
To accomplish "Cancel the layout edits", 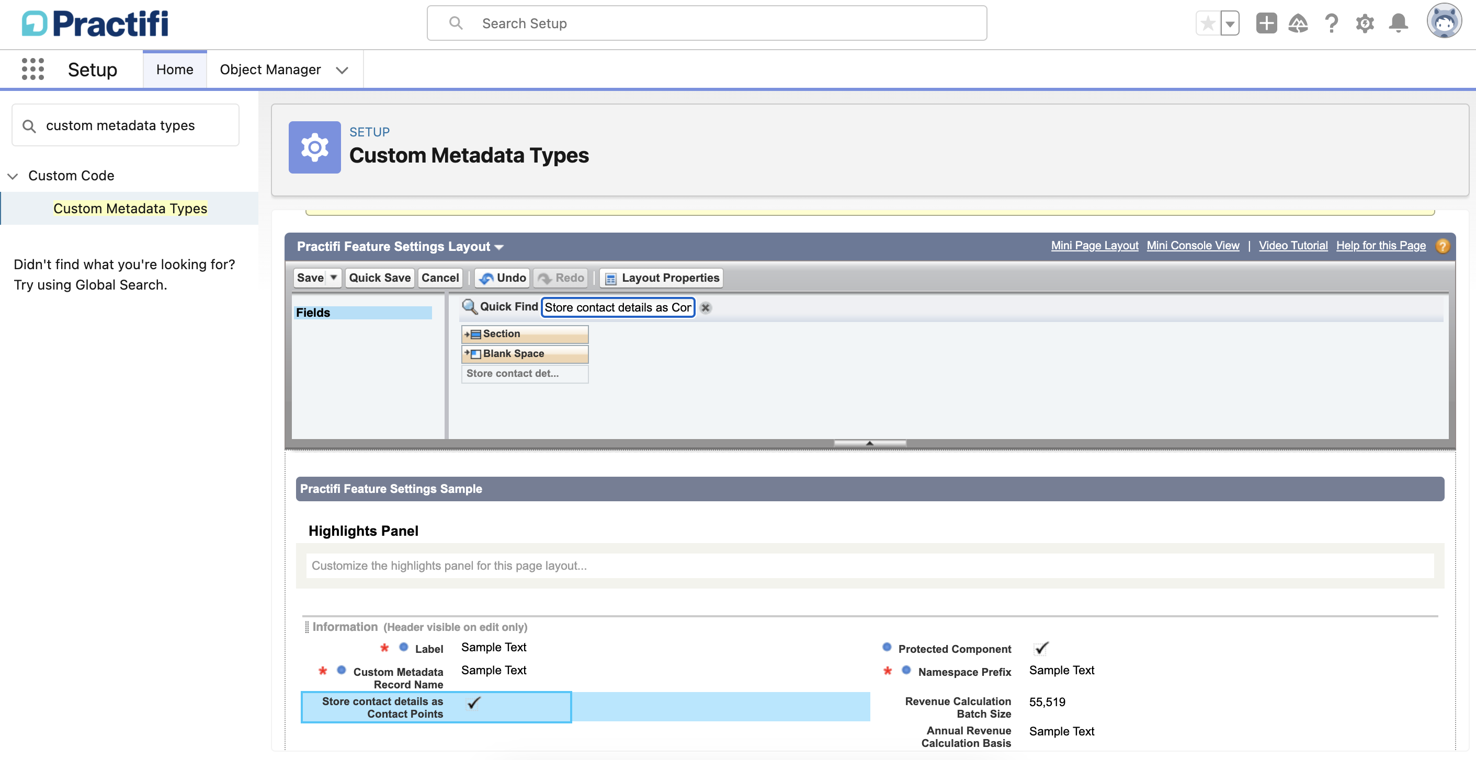I will 440,278.
